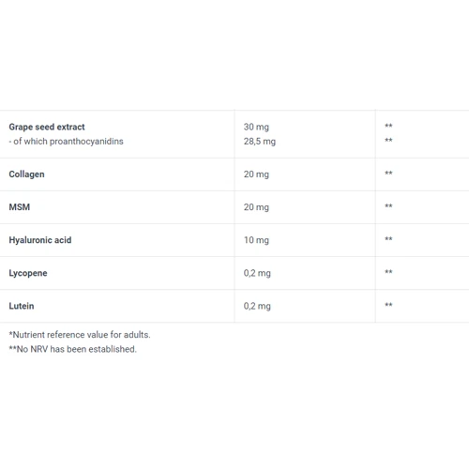Click the double asterisk in Lutein row
469x469 pixels.
point(388,305)
